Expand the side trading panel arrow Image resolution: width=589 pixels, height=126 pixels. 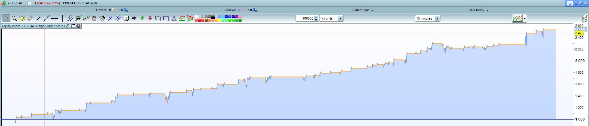(x=585, y=18)
